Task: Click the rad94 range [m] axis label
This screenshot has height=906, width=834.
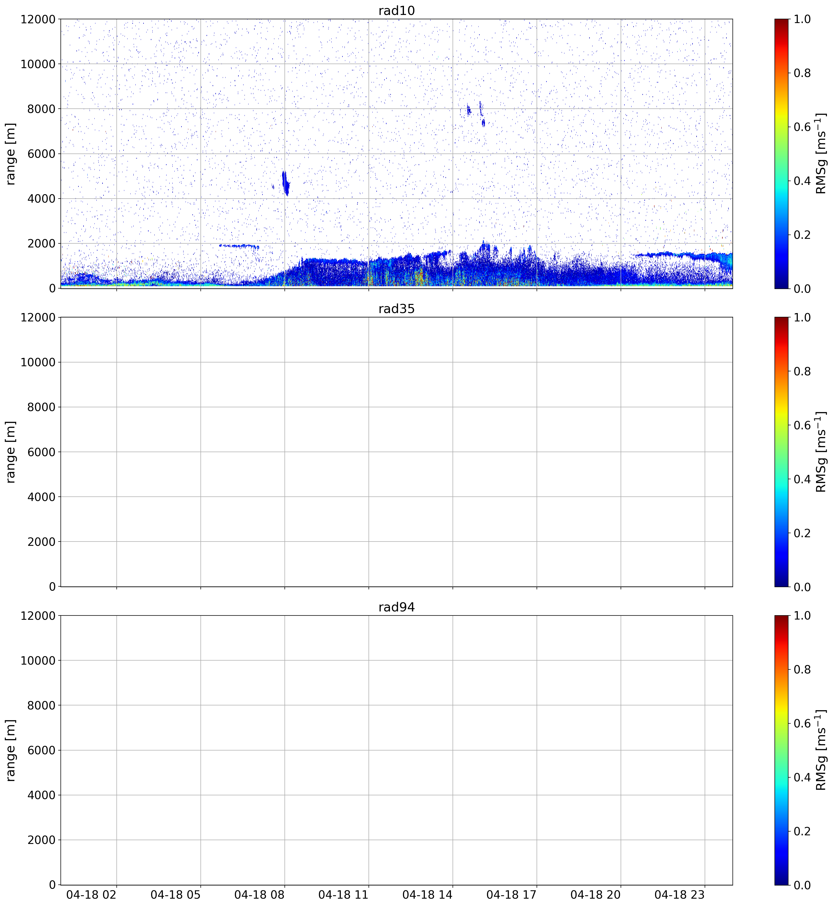Action: pos(10,750)
